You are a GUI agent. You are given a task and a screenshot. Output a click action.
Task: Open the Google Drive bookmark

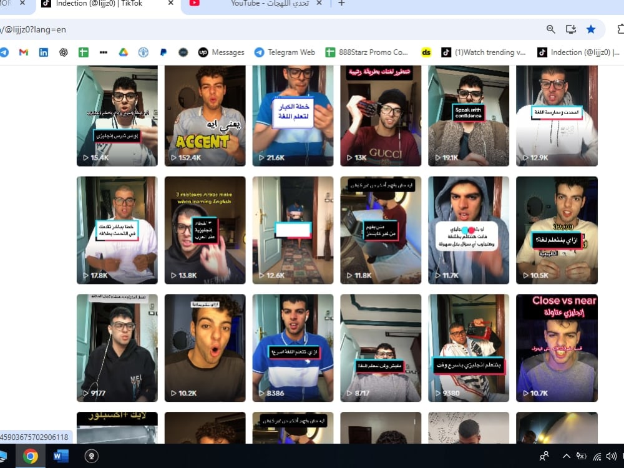coord(124,52)
